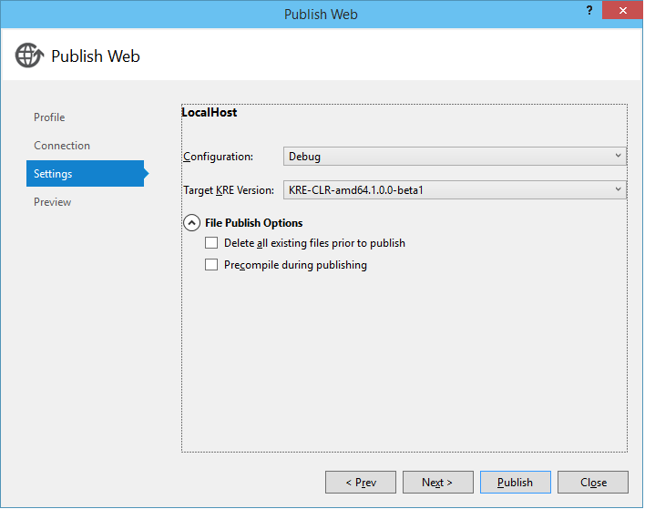The width and height of the screenshot is (645, 509).
Task: Enable Delete all existing files prior to publish
Action: [211, 243]
